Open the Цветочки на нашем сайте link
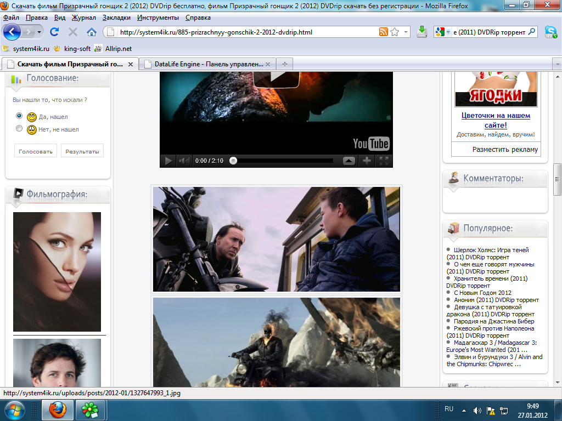562x421 pixels. [x=496, y=120]
